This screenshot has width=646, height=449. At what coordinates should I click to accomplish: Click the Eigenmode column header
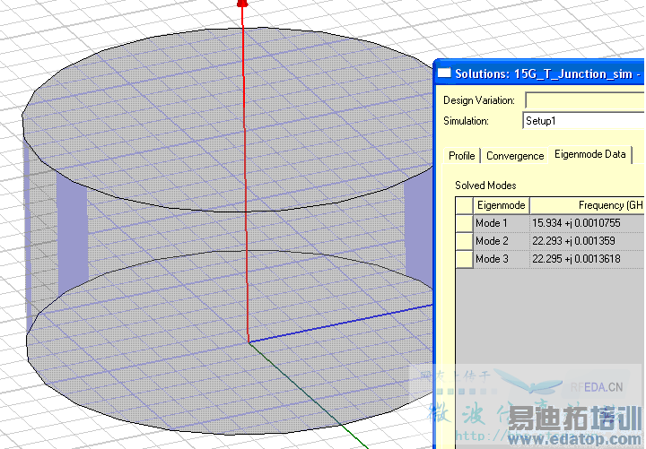click(500, 205)
